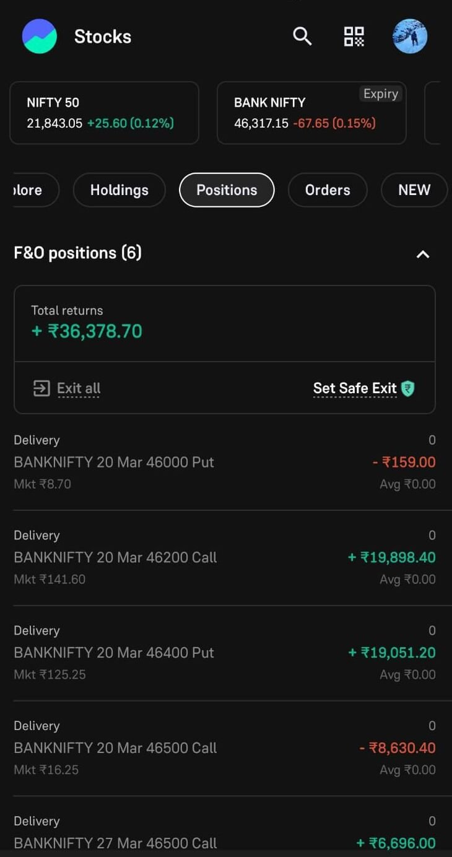This screenshot has width=452, height=857.
Task: Tap the Groww app logo
Action: tap(40, 37)
